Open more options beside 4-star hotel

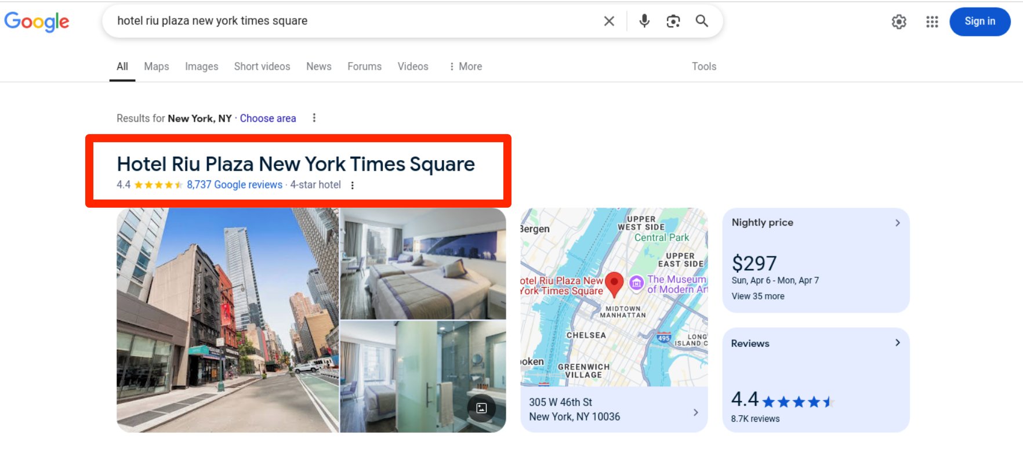pos(352,185)
